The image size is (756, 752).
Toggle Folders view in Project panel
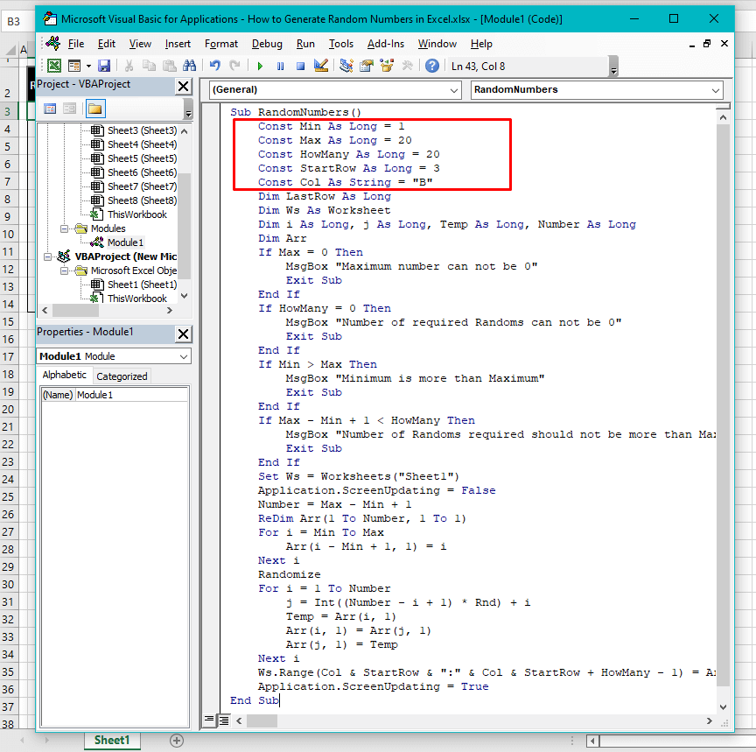94,109
